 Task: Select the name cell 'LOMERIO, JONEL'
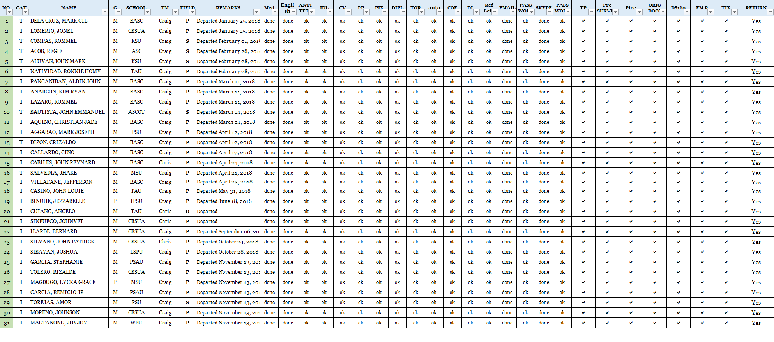coord(69,31)
